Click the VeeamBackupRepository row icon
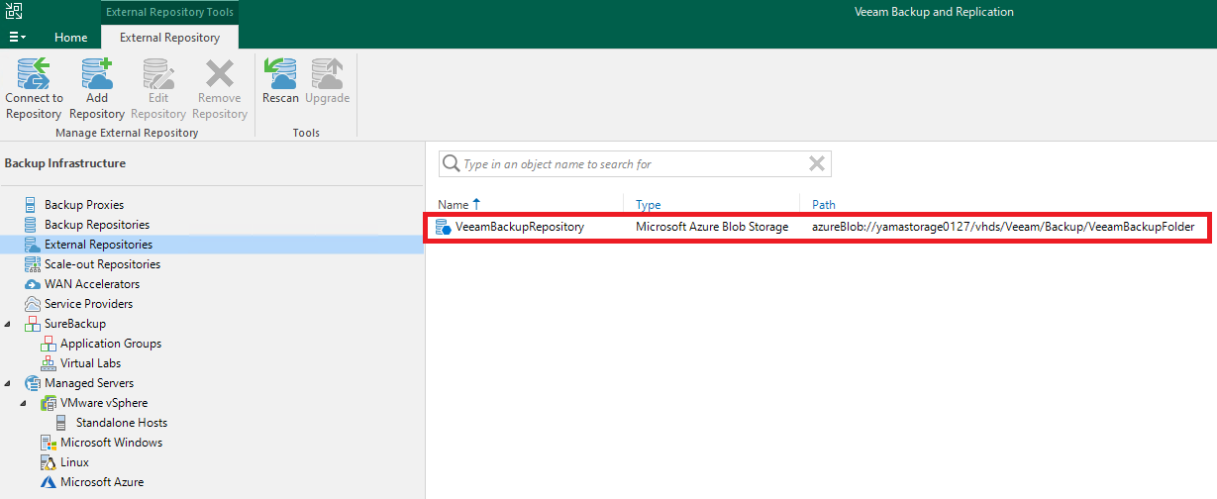This screenshot has width=1217, height=499. pyautogui.click(x=444, y=228)
